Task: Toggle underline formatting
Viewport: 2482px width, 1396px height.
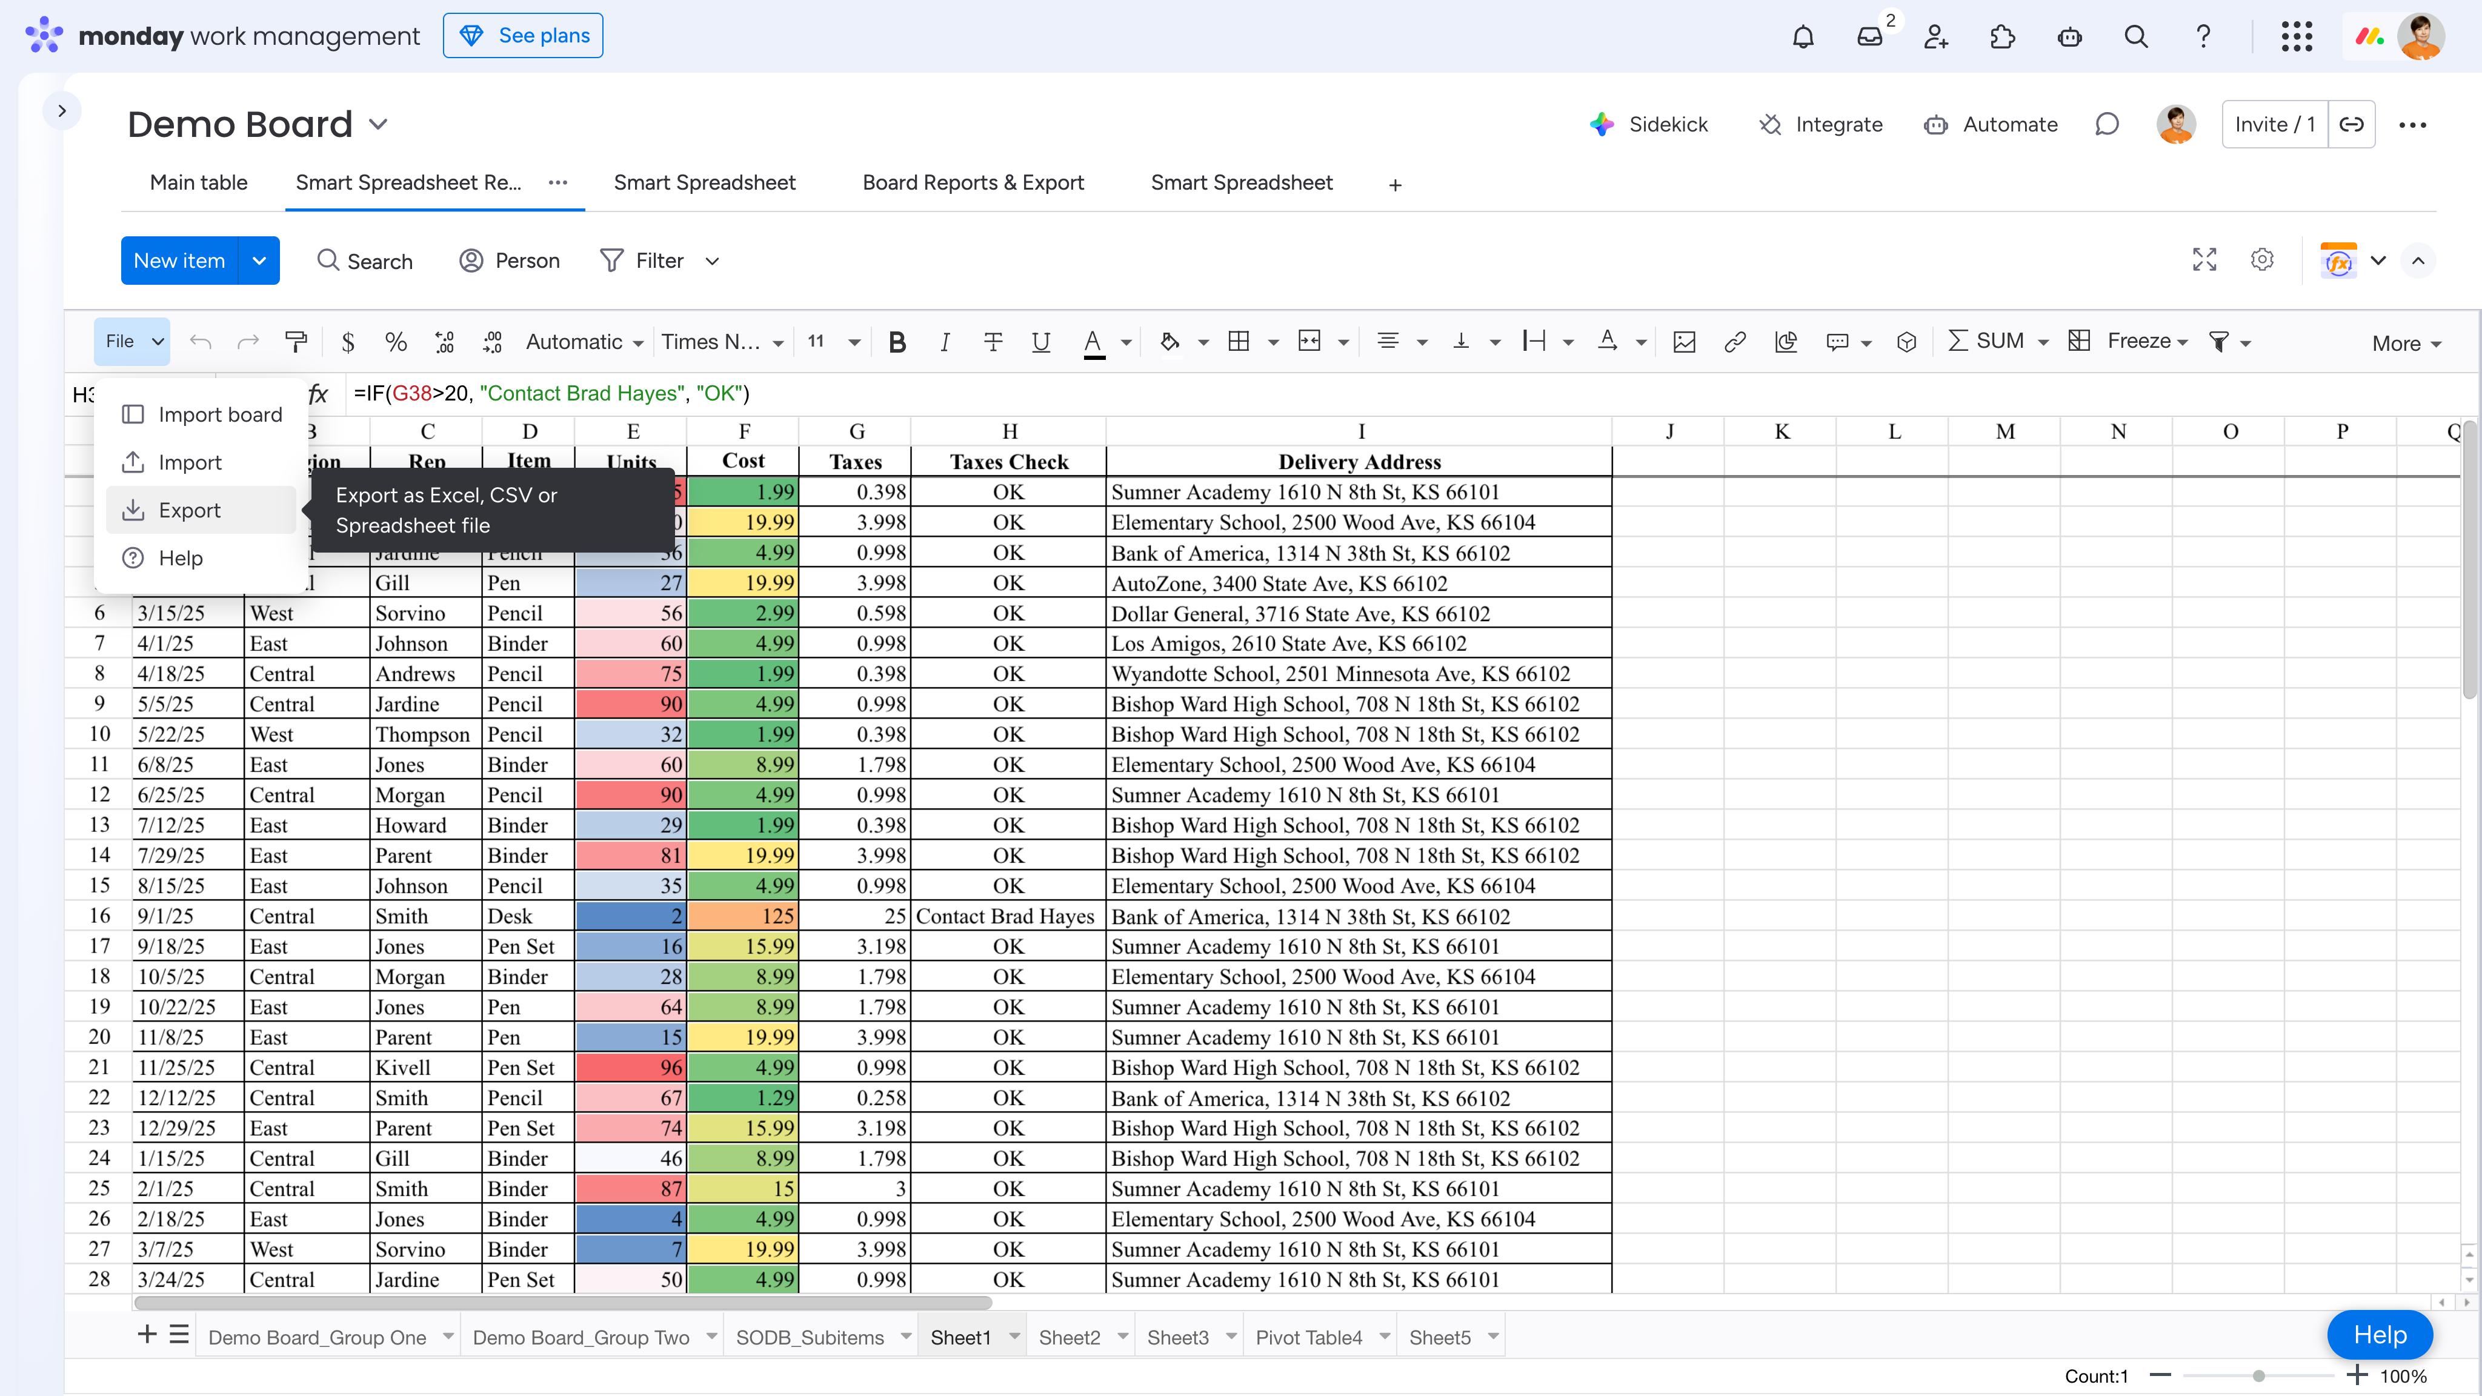Action: [1040, 342]
